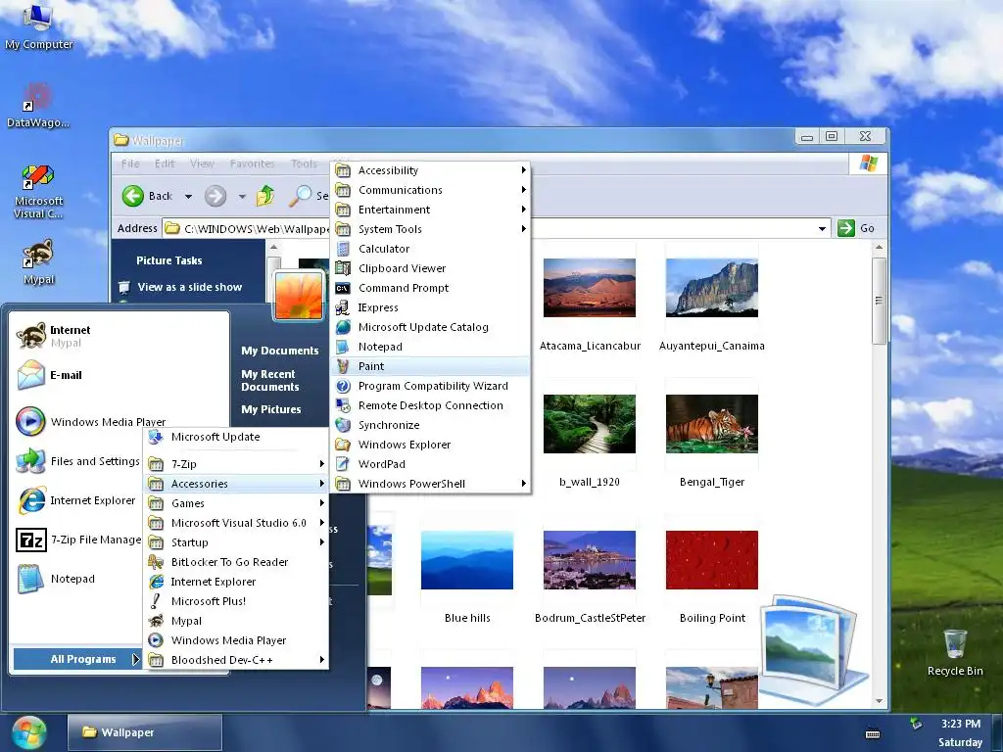Image resolution: width=1003 pixels, height=752 pixels.
Task: Open the DataWago... desktop shortcut
Action: 38,106
